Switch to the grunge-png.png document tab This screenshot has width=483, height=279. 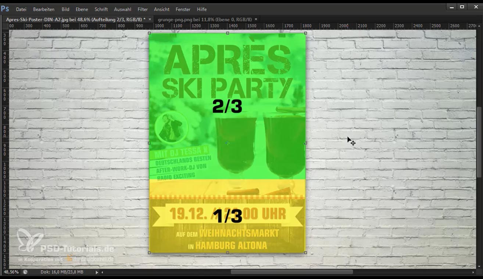point(204,19)
